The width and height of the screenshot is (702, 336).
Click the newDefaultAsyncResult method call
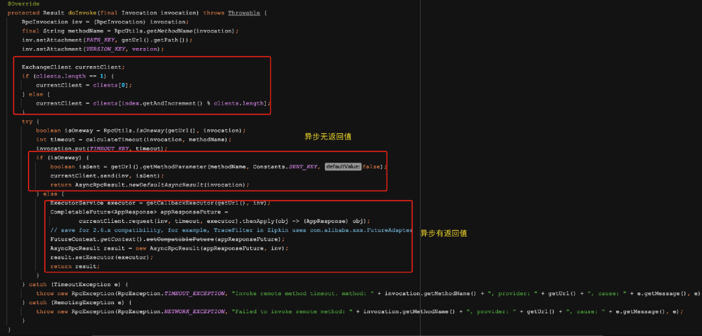click(x=165, y=185)
